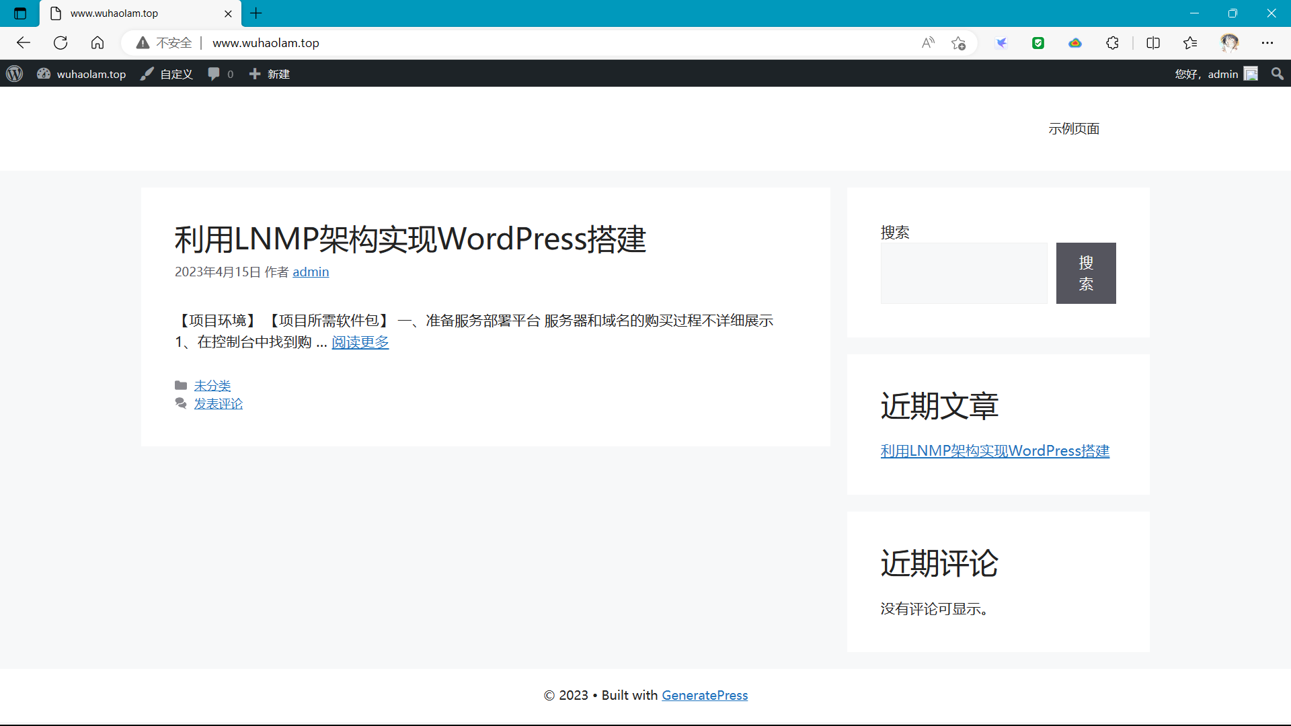Click the sidebar search text field
Screen dimensions: 1291x726
coord(964,273)
